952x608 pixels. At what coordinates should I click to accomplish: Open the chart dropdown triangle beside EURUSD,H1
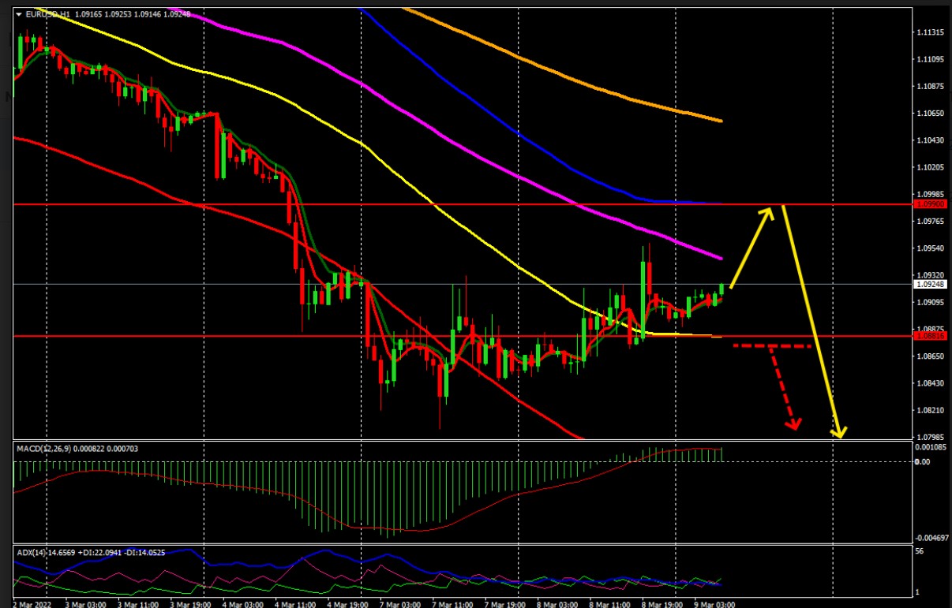click(18, 14)
